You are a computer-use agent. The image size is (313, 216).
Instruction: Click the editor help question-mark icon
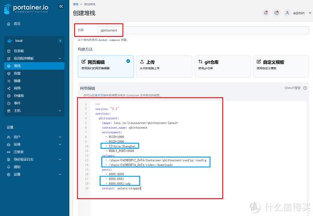point(305,88)
